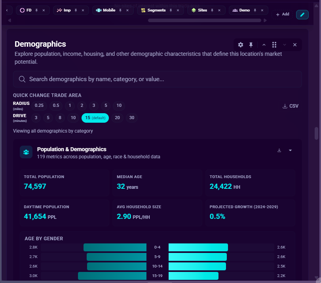
Task: Select 5 minute drive time
Action: click(48, 118)
